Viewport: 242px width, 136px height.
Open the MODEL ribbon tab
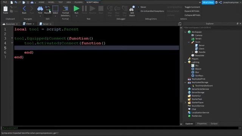(x=51, y=2)
